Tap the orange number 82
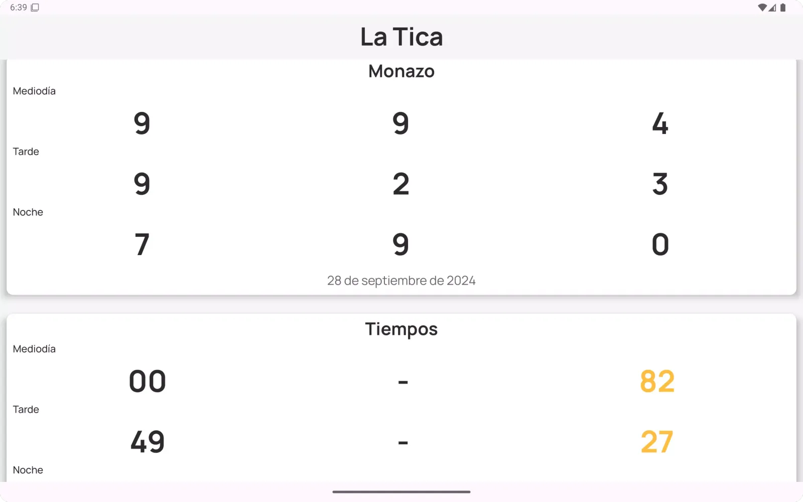803x502 pixels. tap(657, 382)
